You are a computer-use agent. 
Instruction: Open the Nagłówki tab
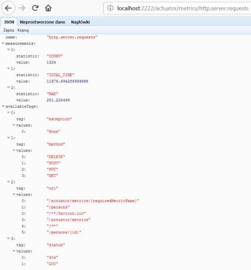[x=80, y=22]
